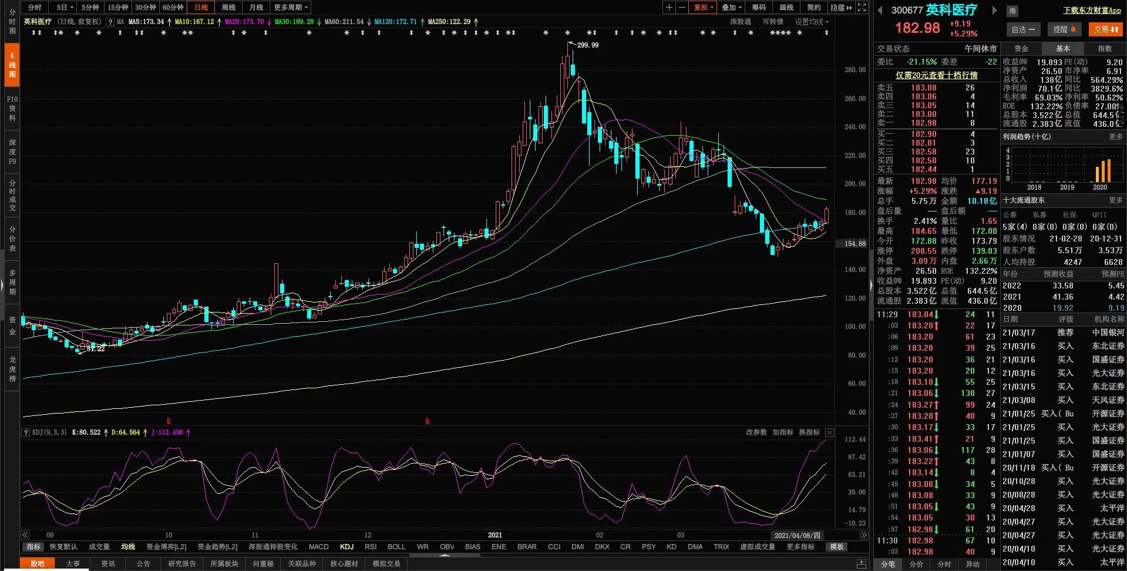Image resolution: width=1127 pixels, height=571 pixels.
Task: Select 周线 period tab
Action: pyautogui.click(x=228, y=8)
